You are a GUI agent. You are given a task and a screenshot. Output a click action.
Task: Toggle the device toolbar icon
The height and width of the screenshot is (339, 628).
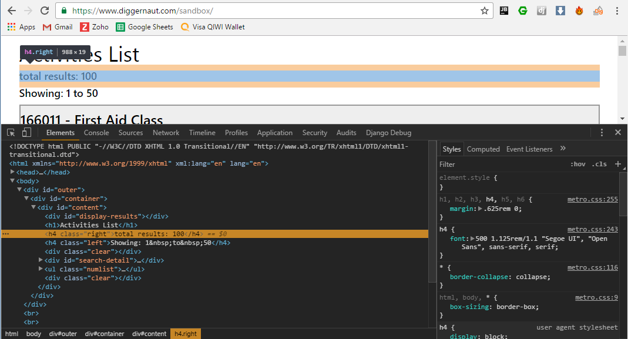pos(26,133)
